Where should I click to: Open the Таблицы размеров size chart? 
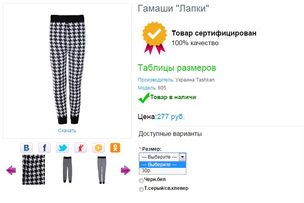177,68
